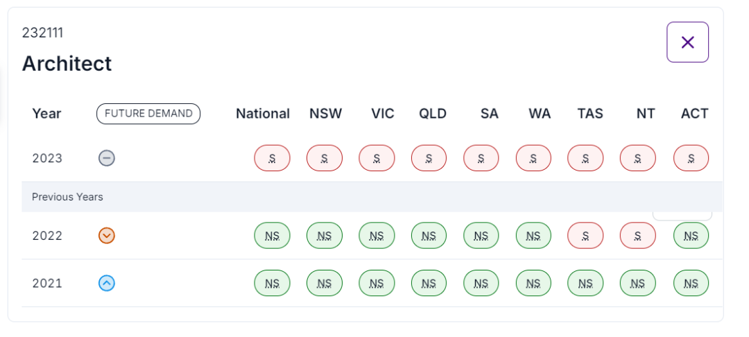Click the National column header
Viewport: 749px width, 337px height.
click(x=263, y=114)
